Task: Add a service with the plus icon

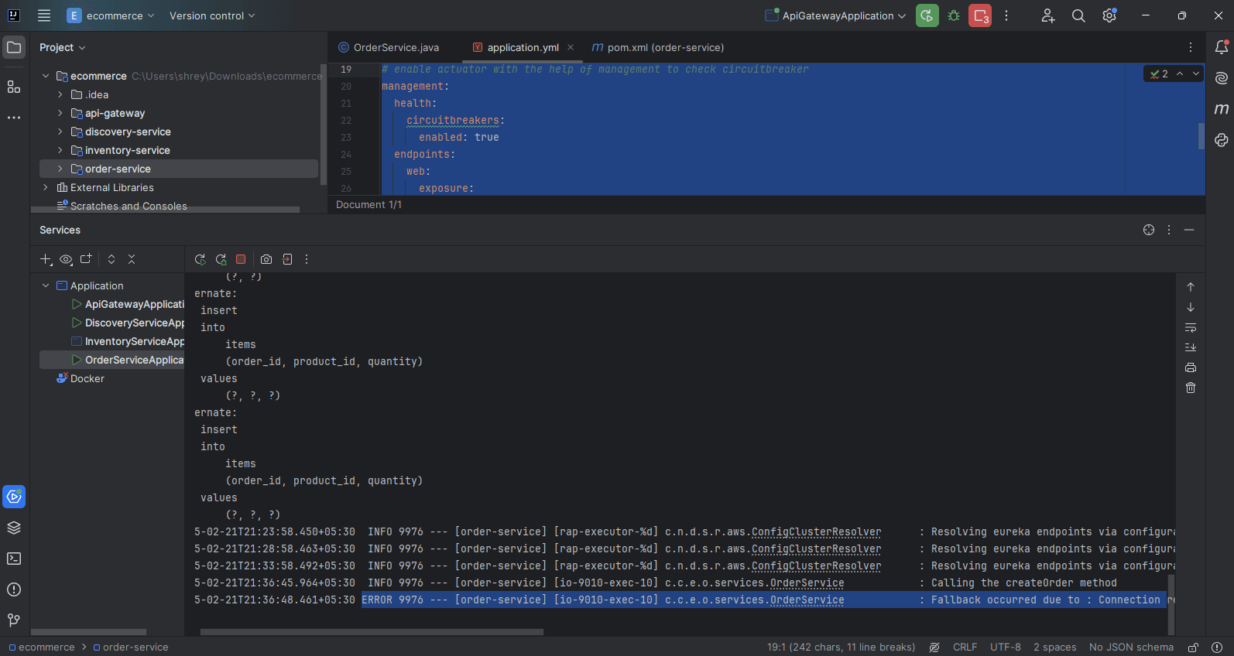Action: pyautogui.click(x=46, y=259)
